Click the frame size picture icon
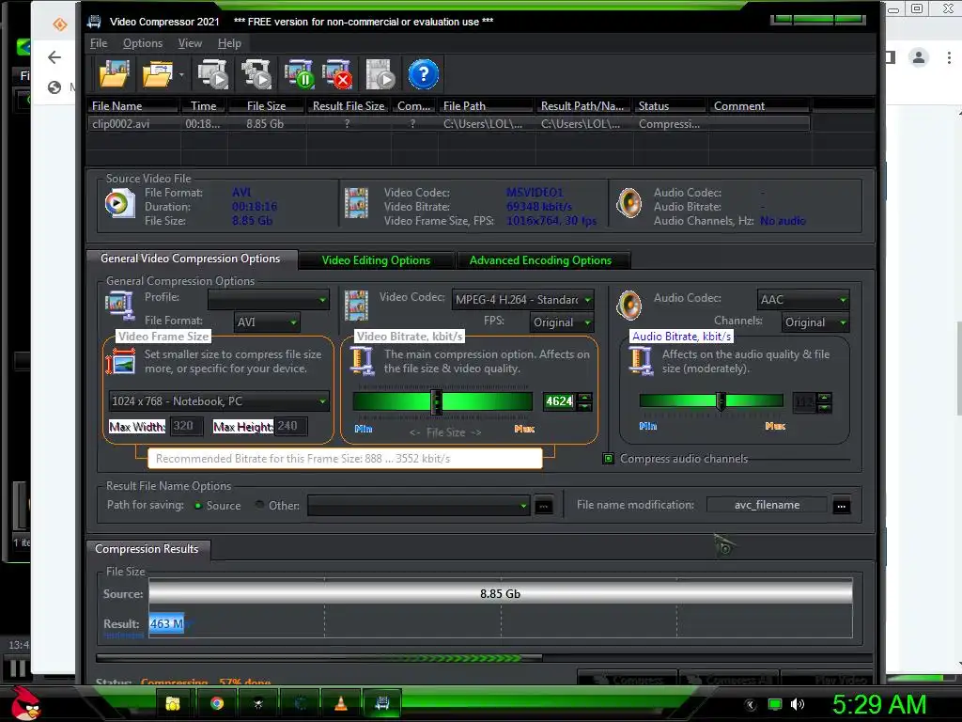The width and height of the screenshot is (962, 722). coord(121,362)
